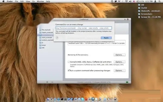
Task: Click the Y-shaped menu bar icon
Action: click(119, 1)
